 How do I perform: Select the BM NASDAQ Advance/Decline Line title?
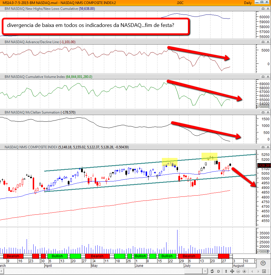click(x=32, y=42)
